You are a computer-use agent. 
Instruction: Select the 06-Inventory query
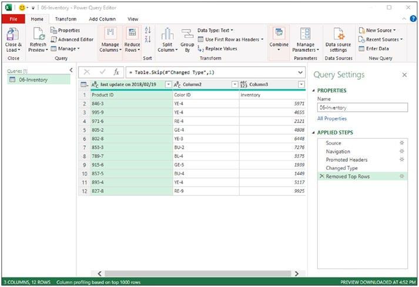pyautogui.click(x=39, y=80)
